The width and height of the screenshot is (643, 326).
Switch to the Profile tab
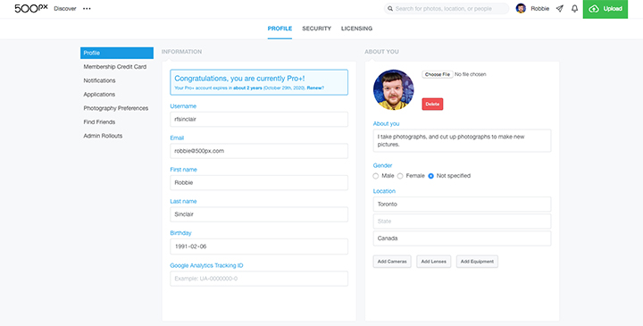click(280, 29)
